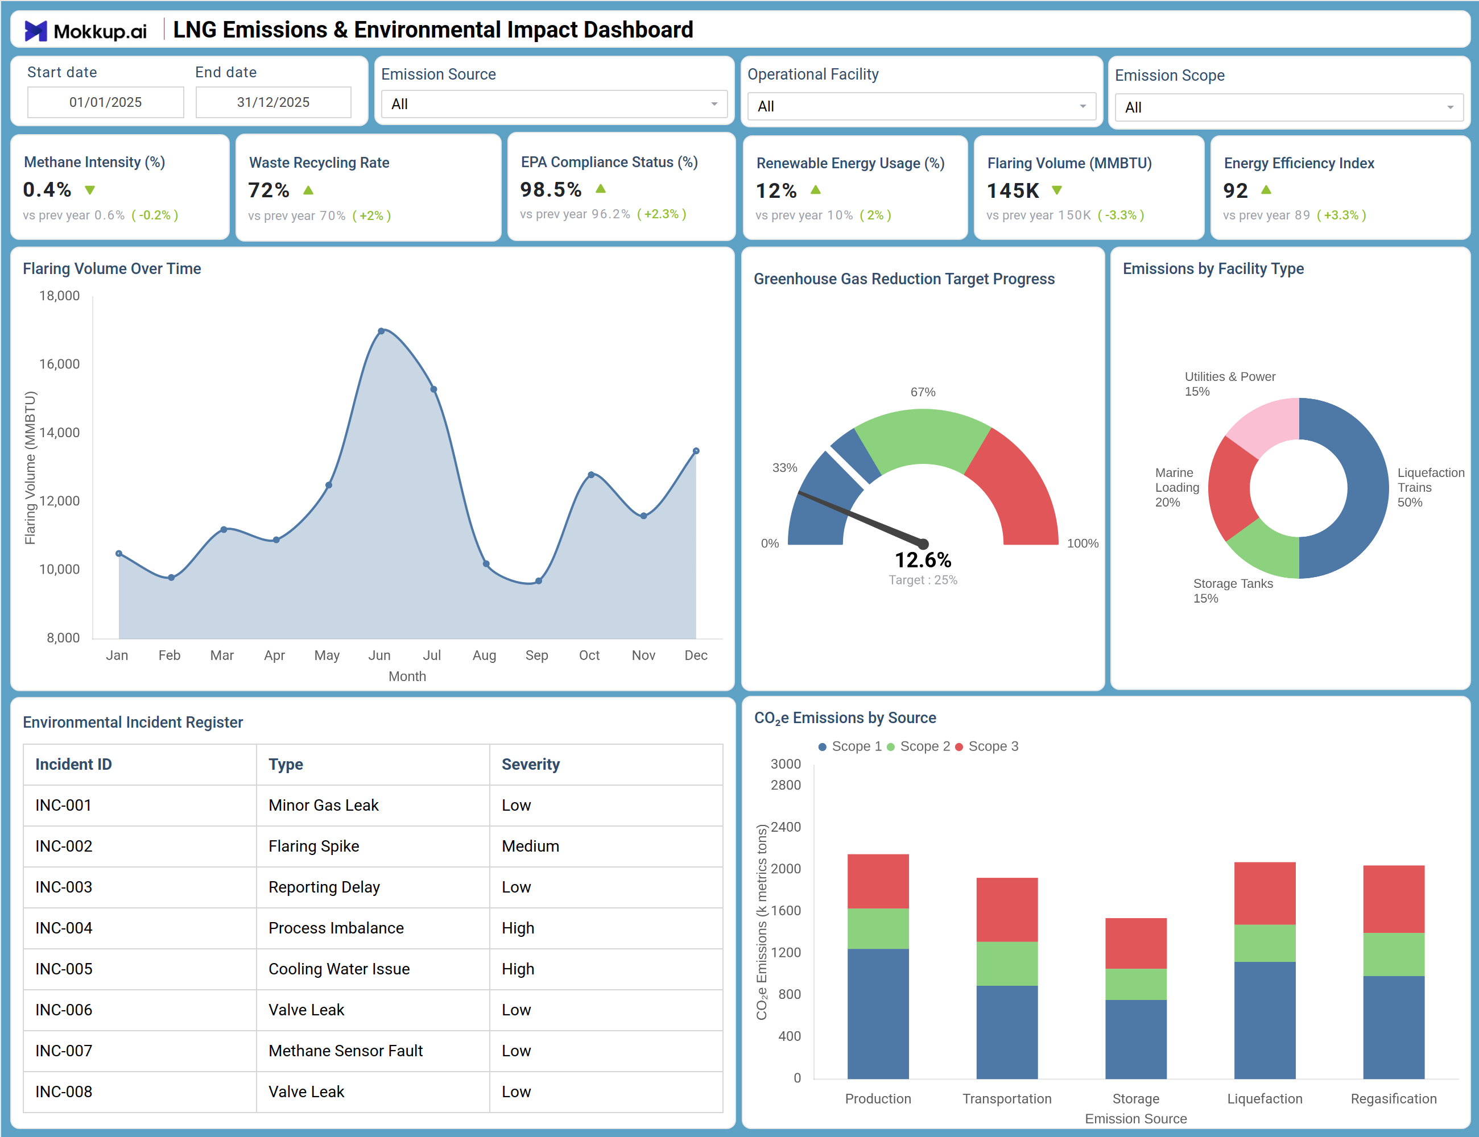Toggle Scope 2 legend marker
Viewport: 1479px width, 1137px height.
pos(890,746)
